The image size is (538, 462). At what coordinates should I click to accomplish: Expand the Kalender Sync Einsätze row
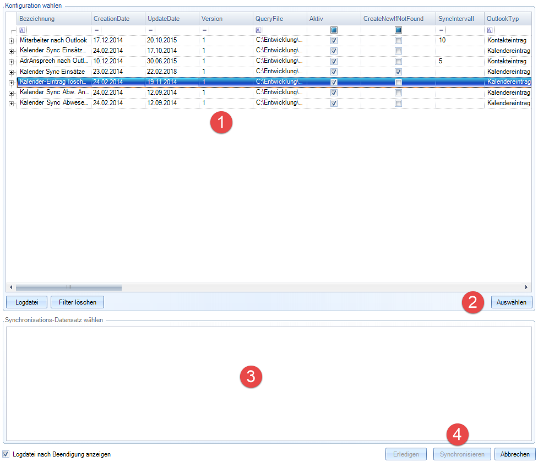(12, 72)
